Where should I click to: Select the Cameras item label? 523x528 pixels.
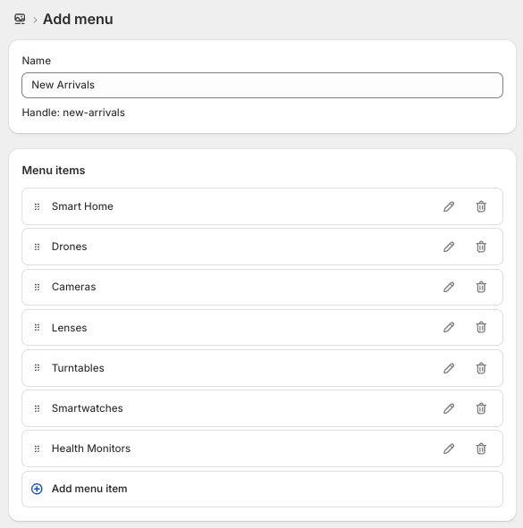pyautogui.click(x=73, y=287)
